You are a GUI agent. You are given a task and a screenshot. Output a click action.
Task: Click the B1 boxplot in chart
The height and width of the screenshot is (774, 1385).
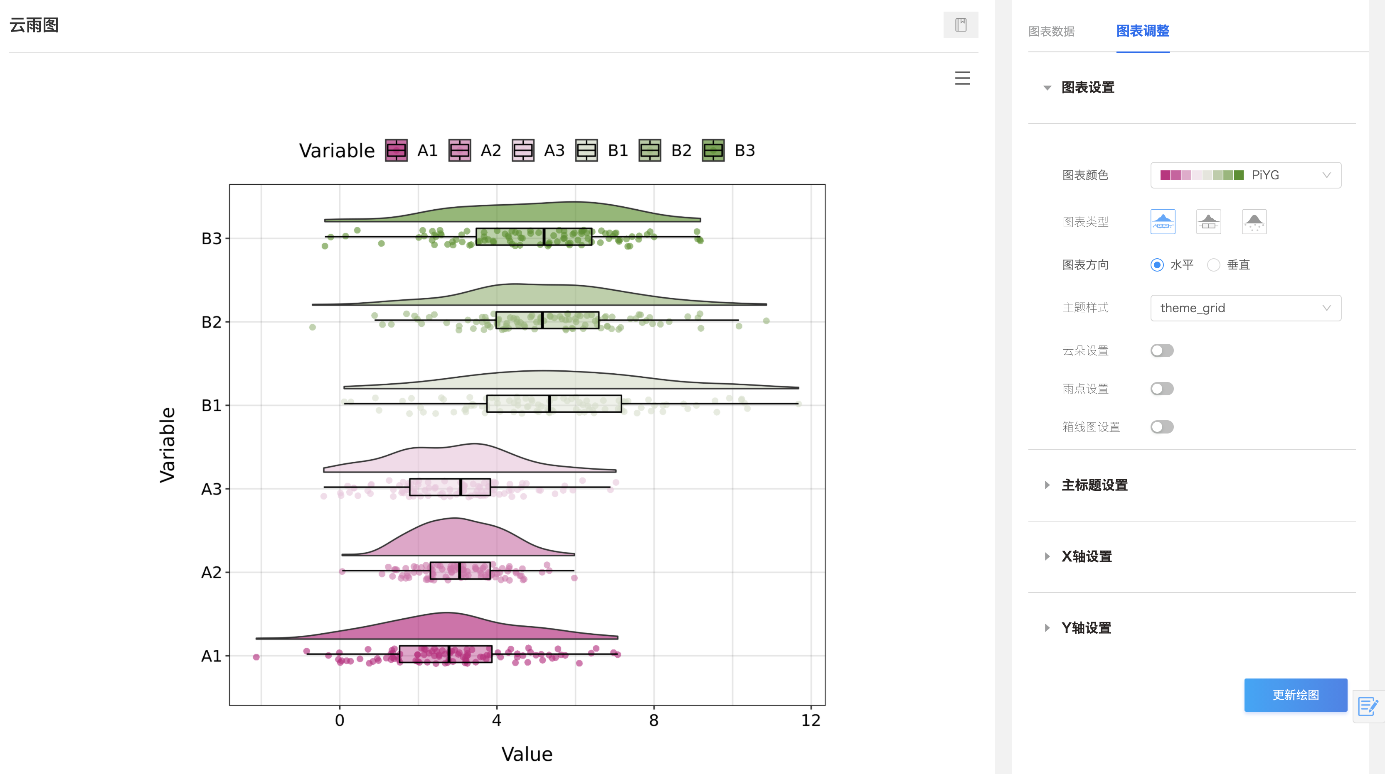(x=554, y=404)
